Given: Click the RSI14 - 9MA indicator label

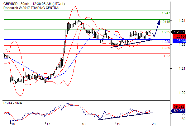Looking at the screenshot, I should click(x=13, y=103).
